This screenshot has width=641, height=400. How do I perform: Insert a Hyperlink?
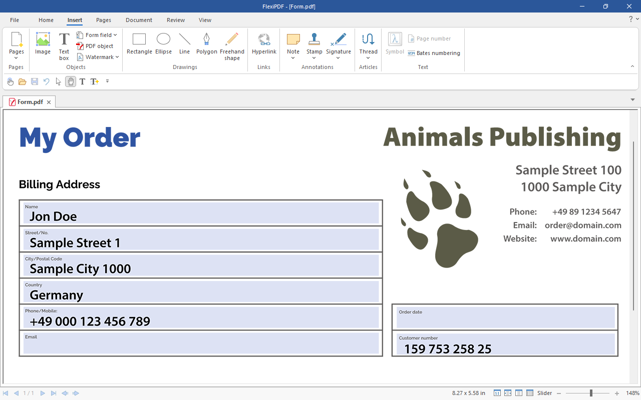click(x=264, y=43)
